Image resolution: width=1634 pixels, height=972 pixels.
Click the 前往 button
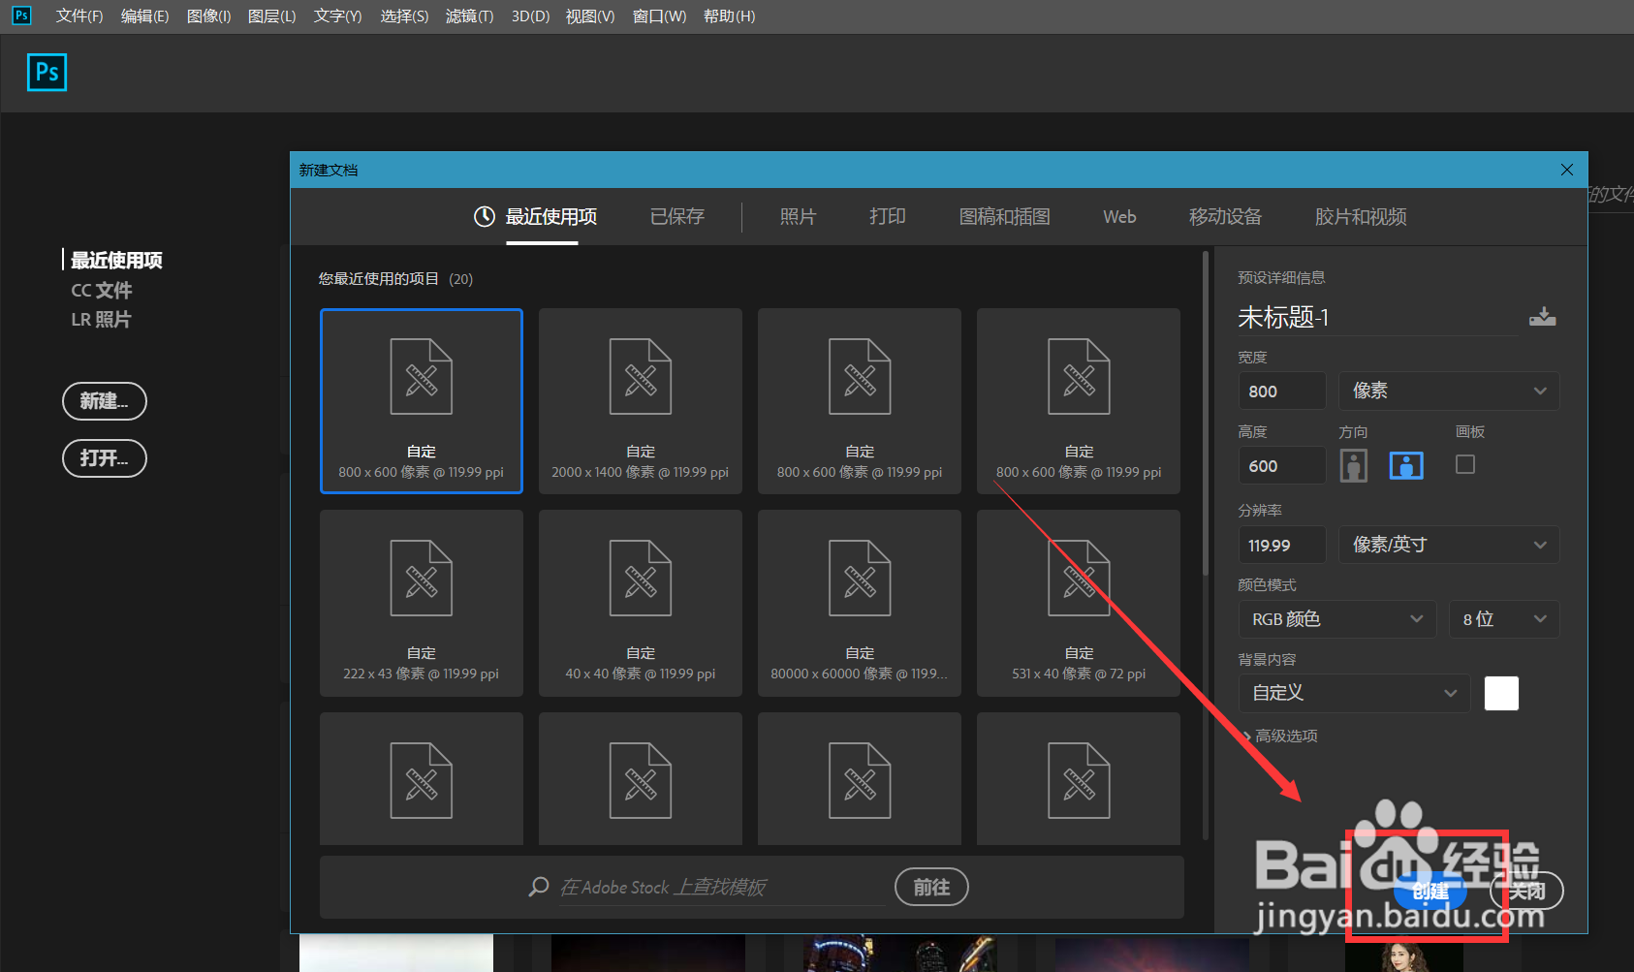point(931,887)
